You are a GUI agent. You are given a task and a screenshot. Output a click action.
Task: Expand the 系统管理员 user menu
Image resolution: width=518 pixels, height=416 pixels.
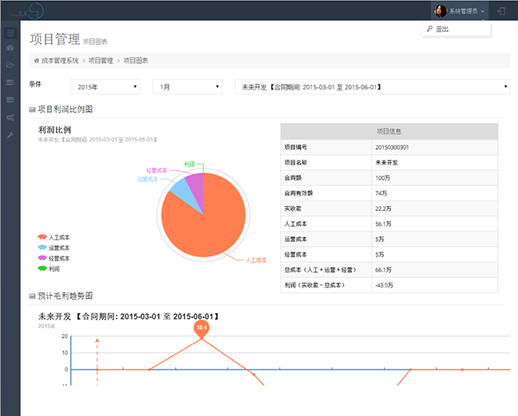[467, 11]
